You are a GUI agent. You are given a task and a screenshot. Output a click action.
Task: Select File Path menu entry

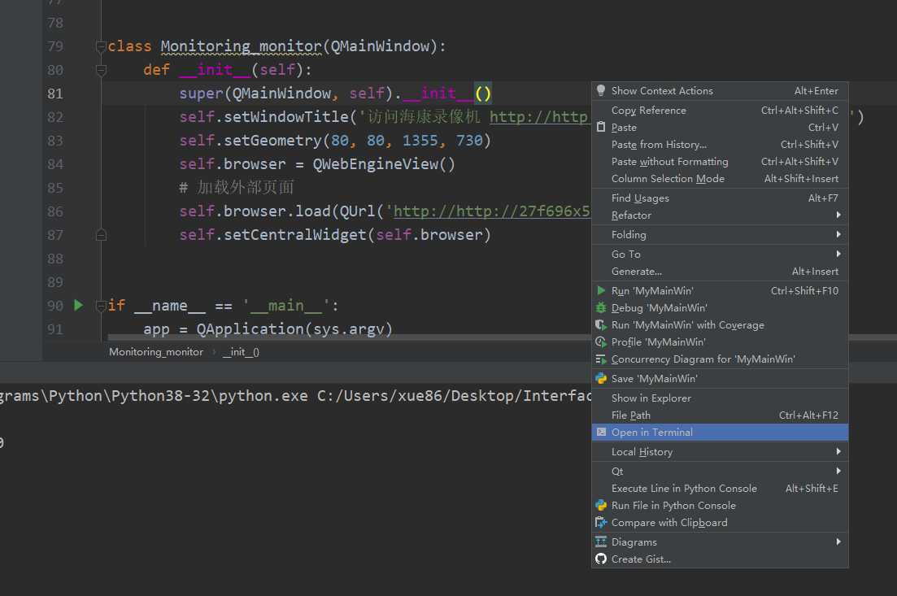720,415
